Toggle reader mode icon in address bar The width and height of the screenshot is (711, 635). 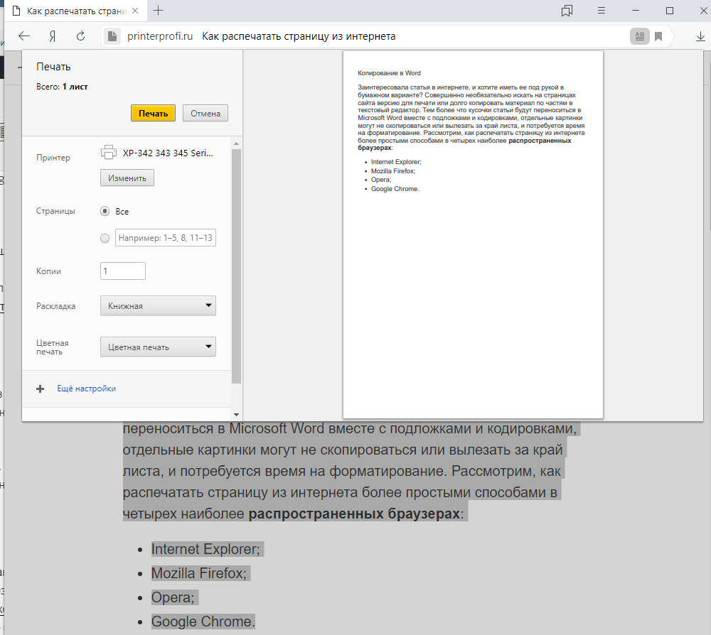639,36
